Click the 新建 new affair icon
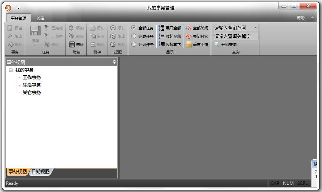Image resolution: width=322 pixels, height=192 pixels. 10,28
